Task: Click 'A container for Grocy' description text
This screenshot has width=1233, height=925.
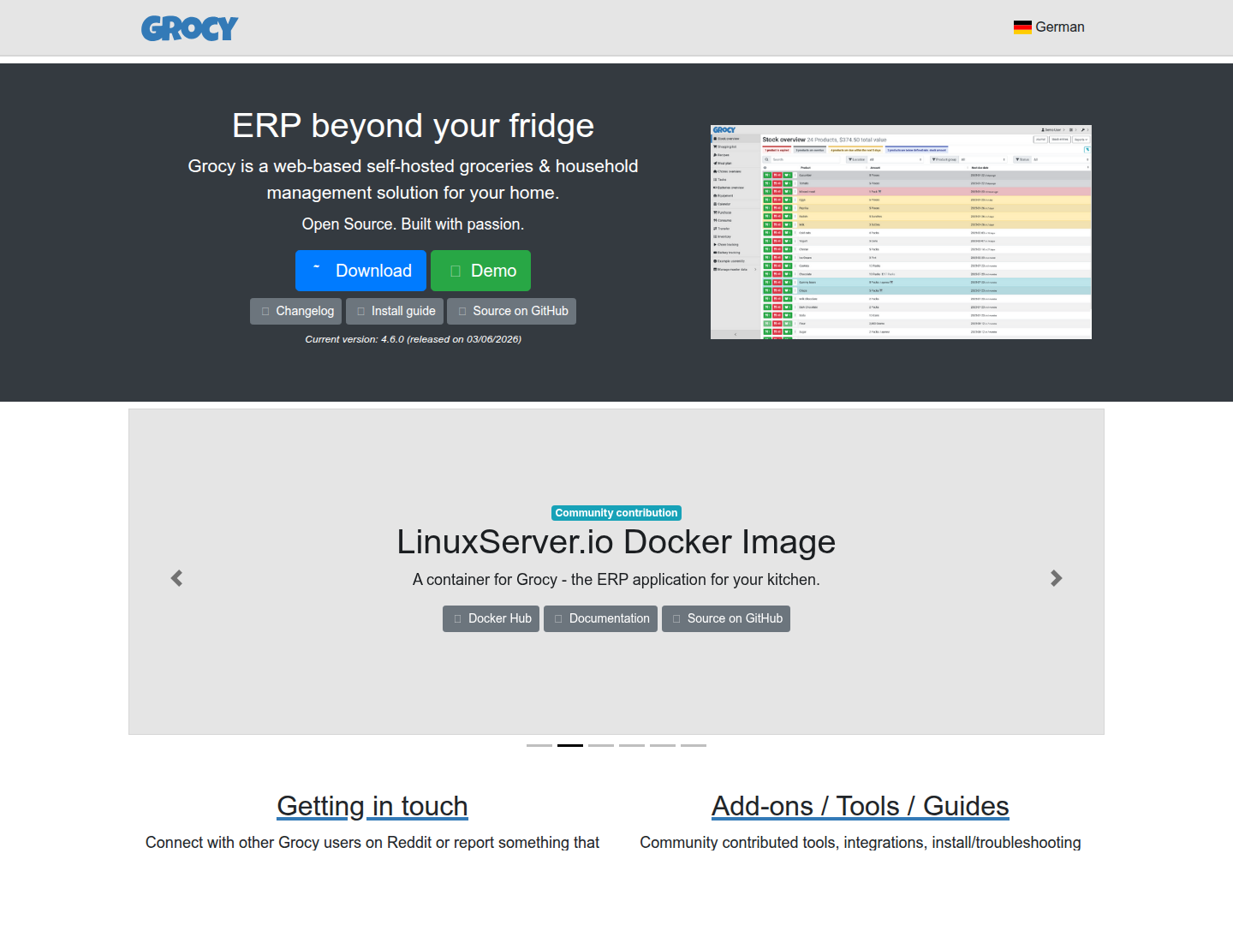Action: [616, 580]
